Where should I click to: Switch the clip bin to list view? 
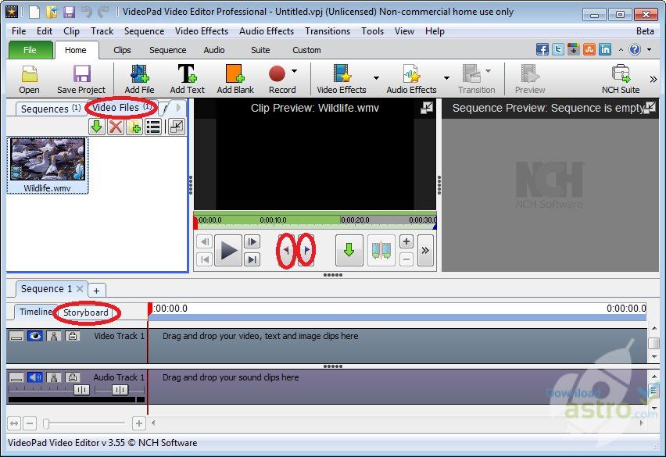[x=153, y=127]
